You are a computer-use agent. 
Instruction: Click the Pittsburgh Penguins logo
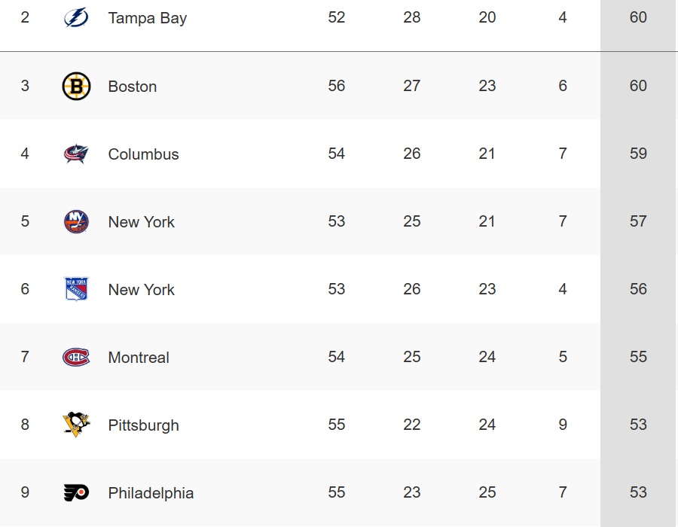[x=76, y=425]
